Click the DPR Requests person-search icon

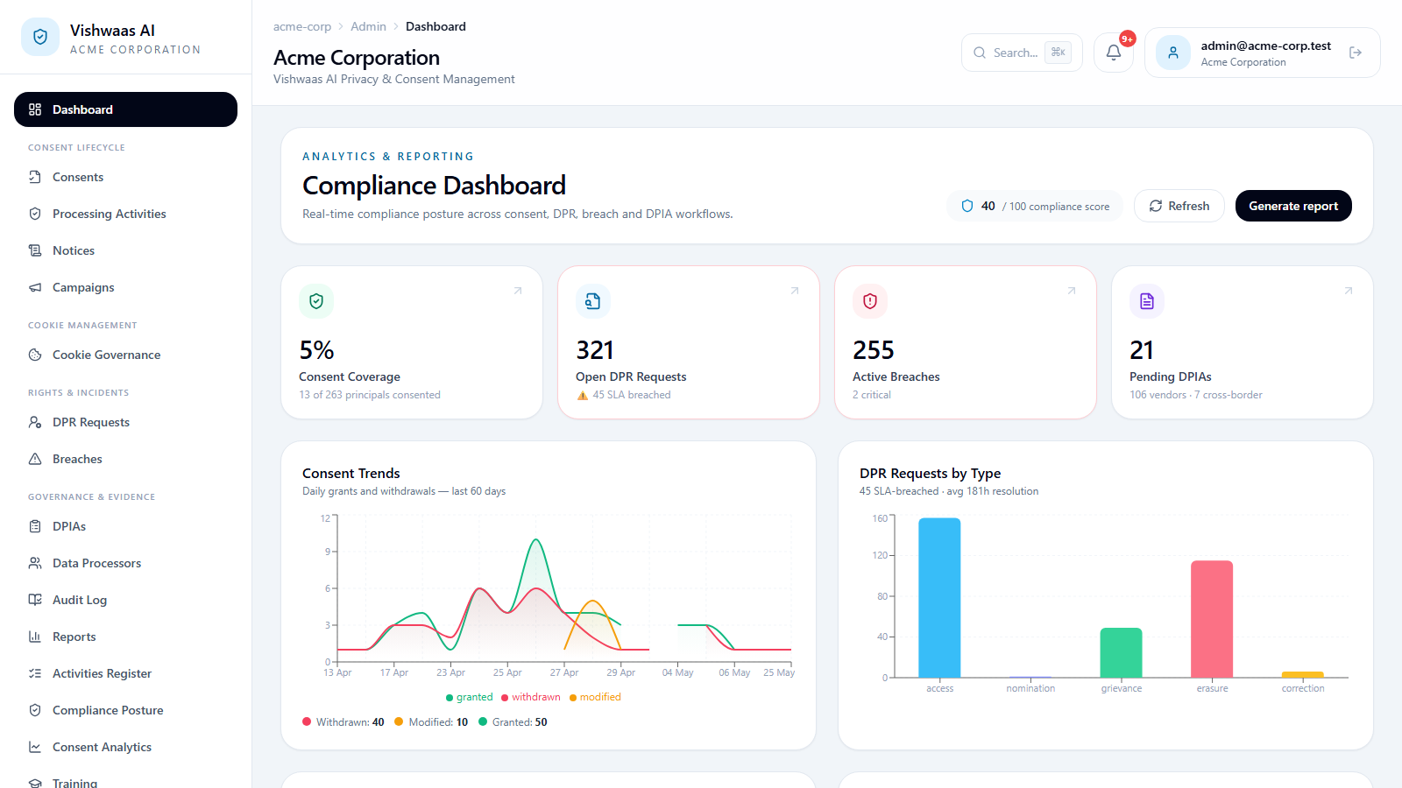[x=35, y=422]
